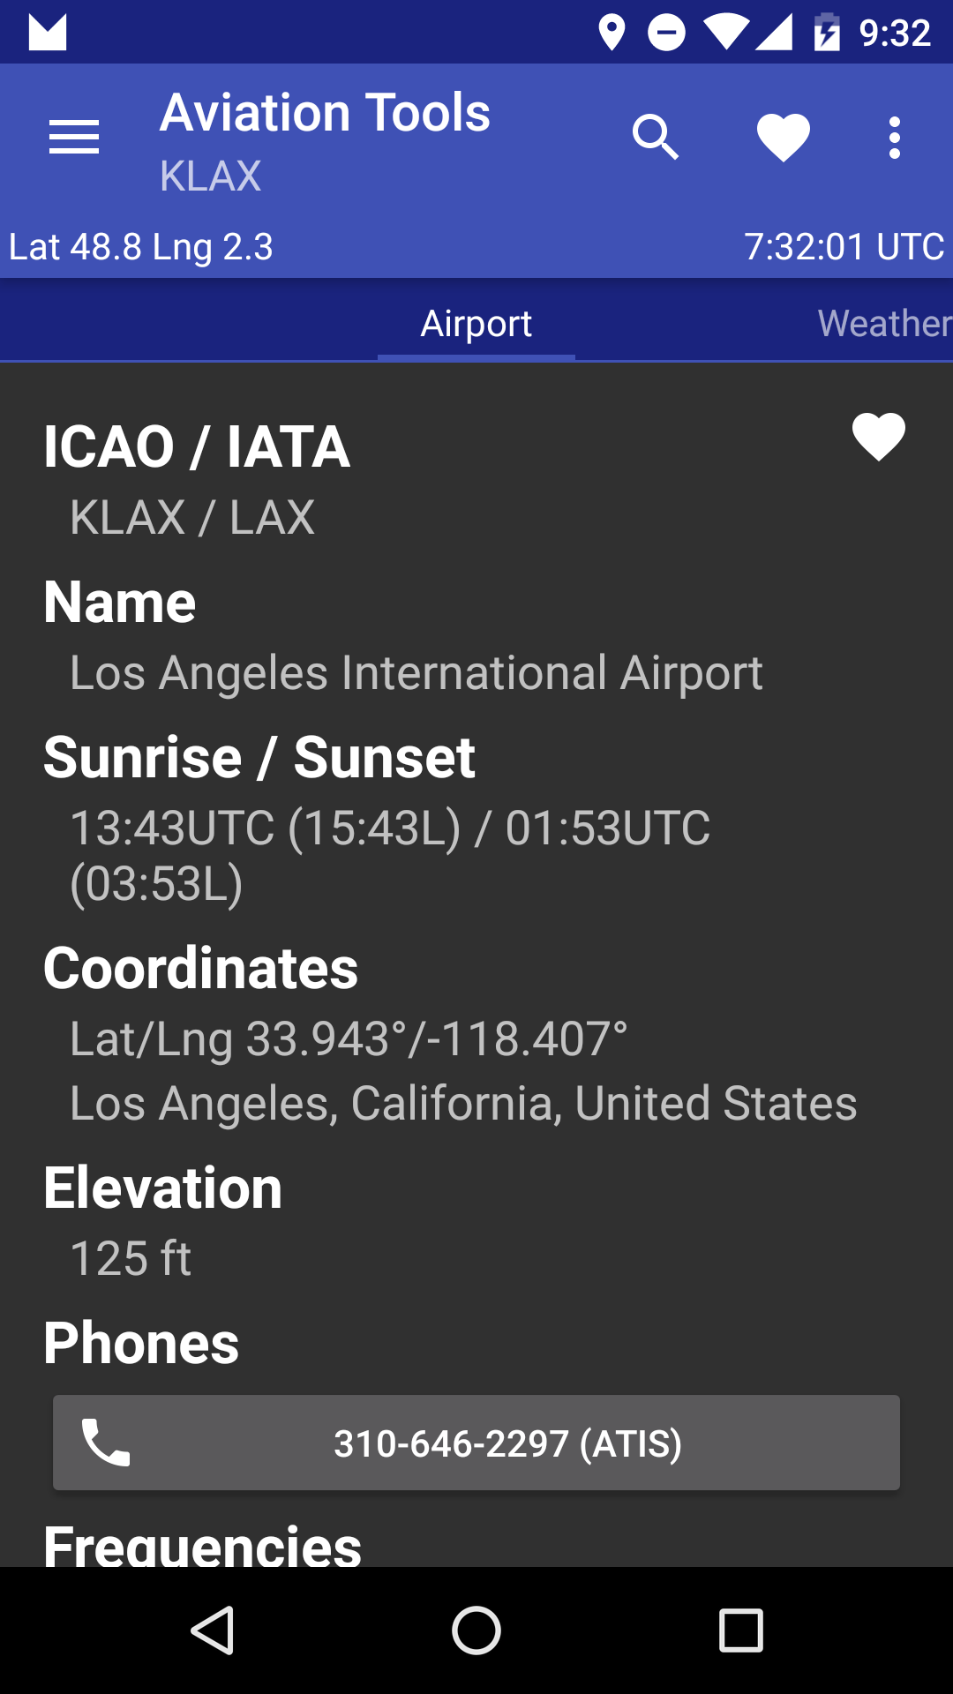Select the KLAX / LAX code text
Viewport: 953px width, 1694px height.
(x=192, y=517)
